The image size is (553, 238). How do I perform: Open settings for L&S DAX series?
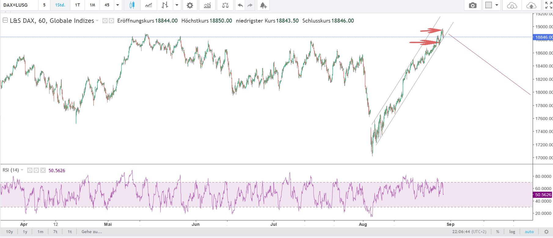point(112,21)
